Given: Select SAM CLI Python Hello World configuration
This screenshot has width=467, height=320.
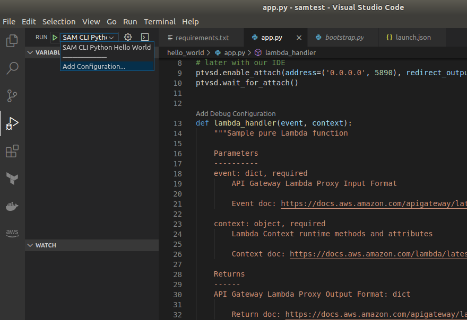Looking at the screenshot, I should (107, 48).
